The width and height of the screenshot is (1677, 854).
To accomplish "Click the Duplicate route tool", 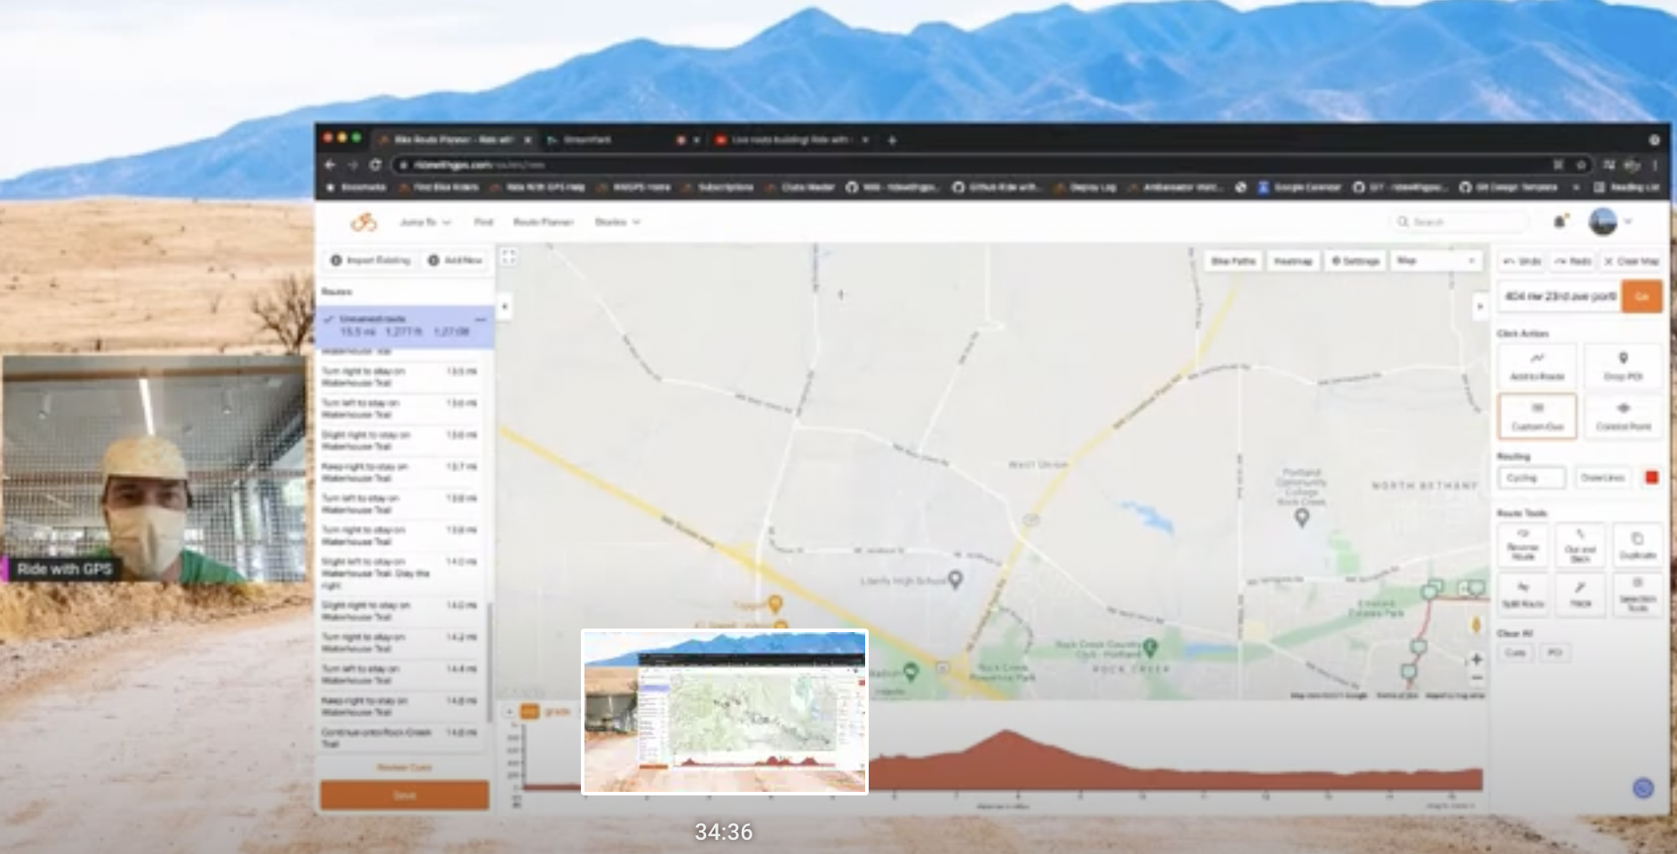I will [x=1637, y=545].
